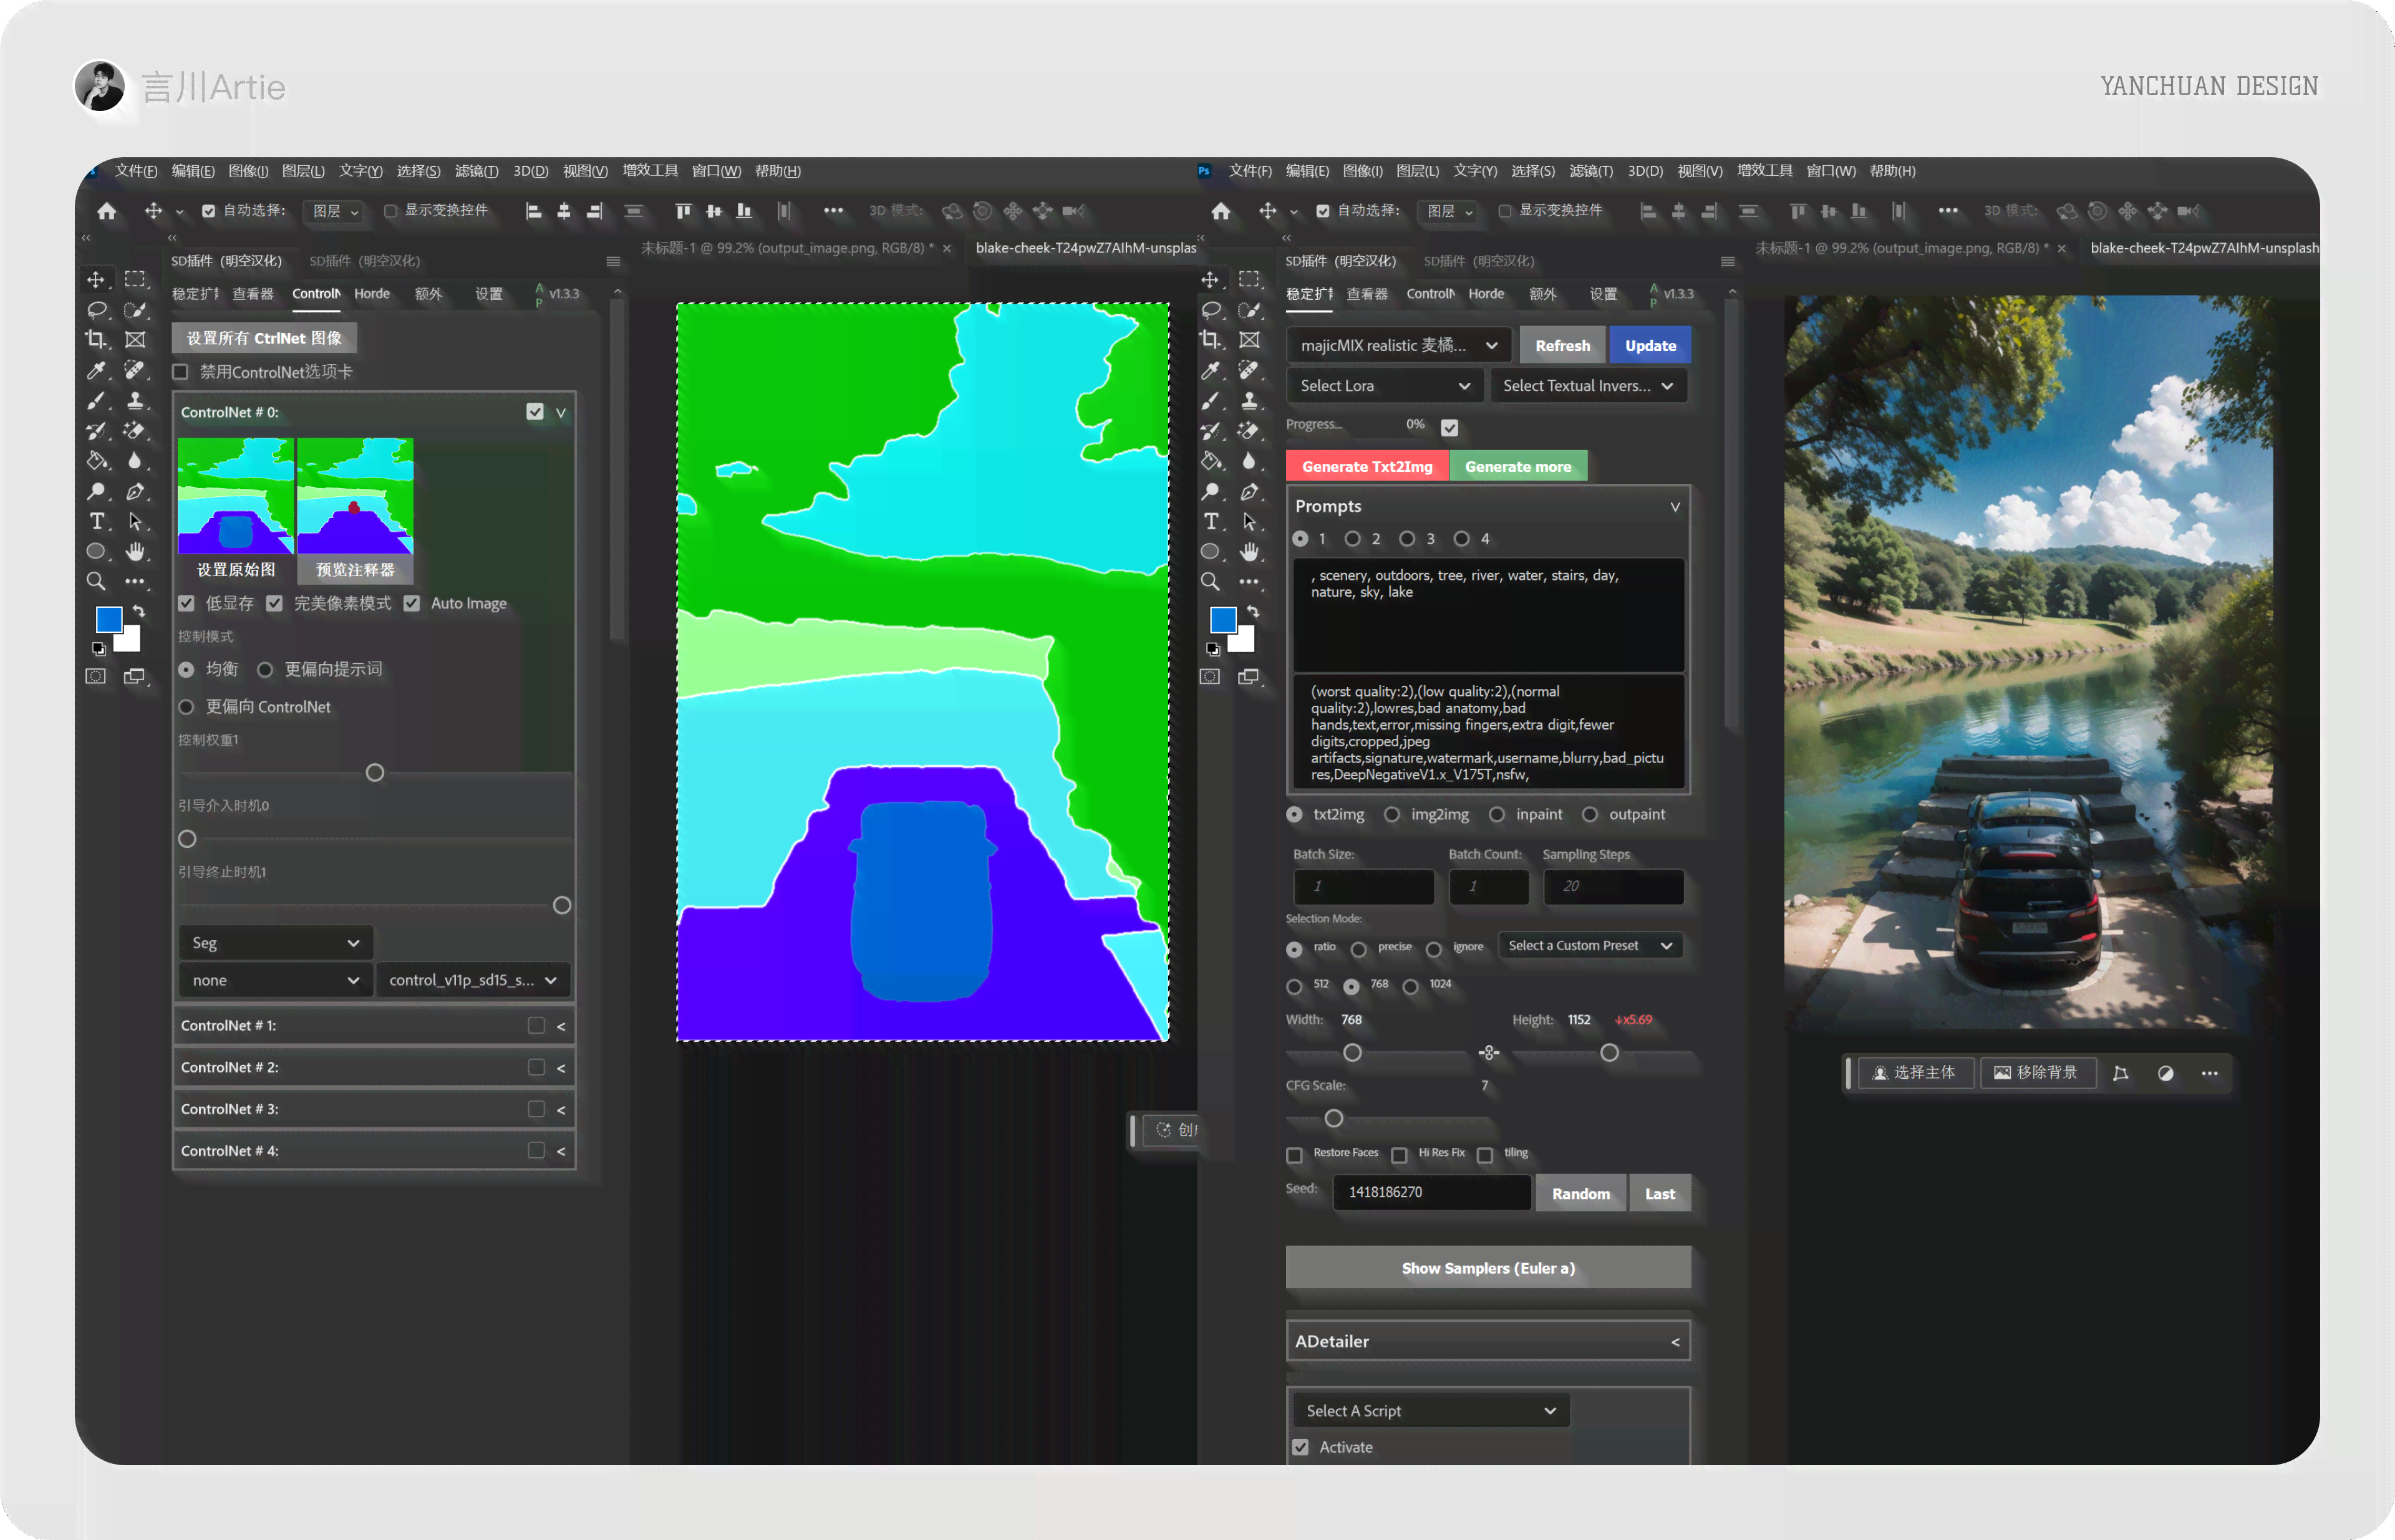Select the Ellipse shape tool in right window
Screen dimensions: 2395x1540
(x=1211, y=551)
